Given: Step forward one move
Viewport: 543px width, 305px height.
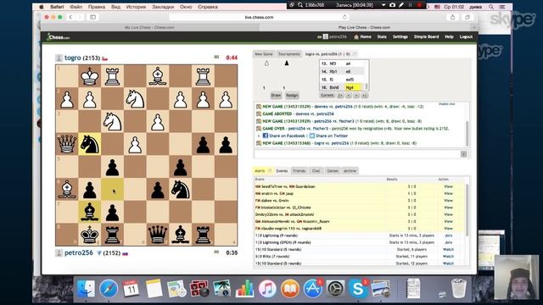Looking at the screenshot, I should [x=356, y=95].
